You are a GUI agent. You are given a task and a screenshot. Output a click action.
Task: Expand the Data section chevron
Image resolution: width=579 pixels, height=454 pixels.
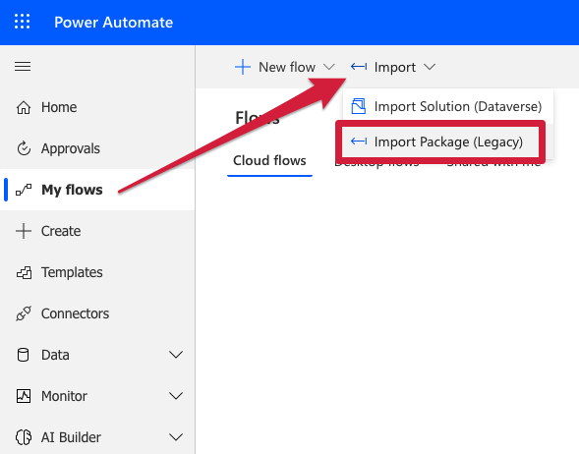[176, 355]
